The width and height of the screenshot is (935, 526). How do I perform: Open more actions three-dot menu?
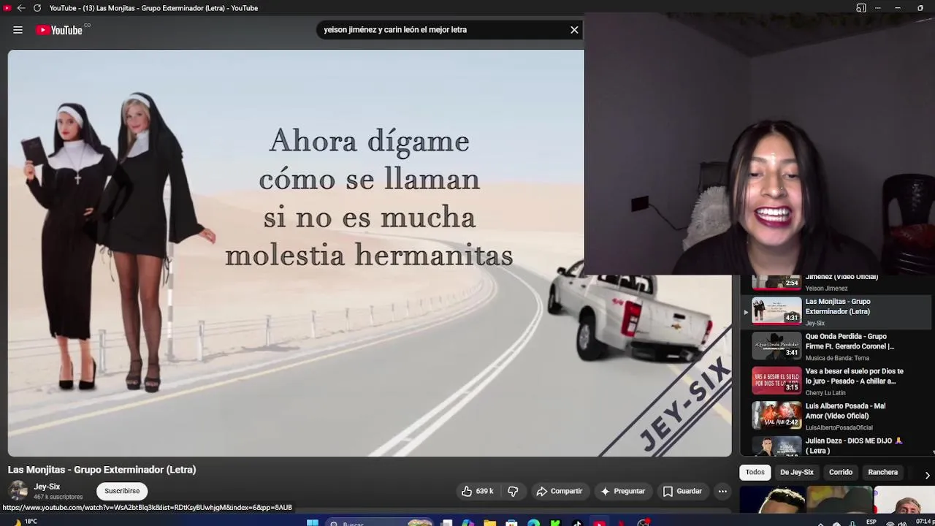pyautogui.click(x=722, y=492)
